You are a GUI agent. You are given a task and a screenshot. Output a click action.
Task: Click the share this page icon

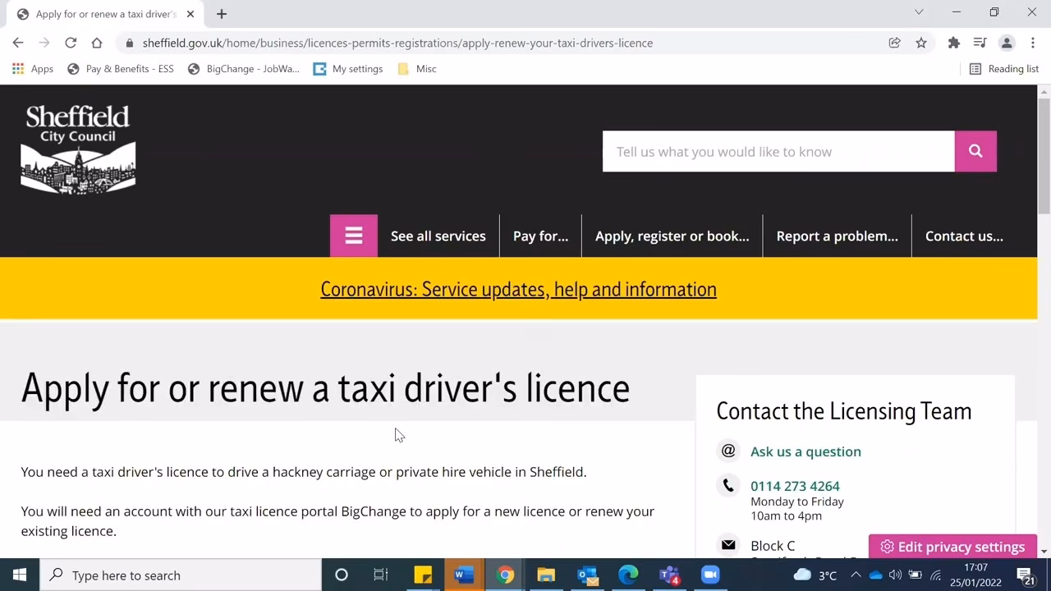click(x=894, y=43)
